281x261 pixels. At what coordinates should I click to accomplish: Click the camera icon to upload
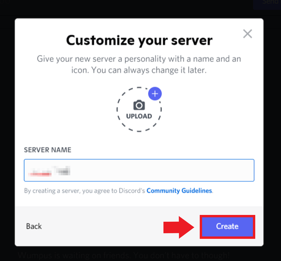[x=139, y=105]
